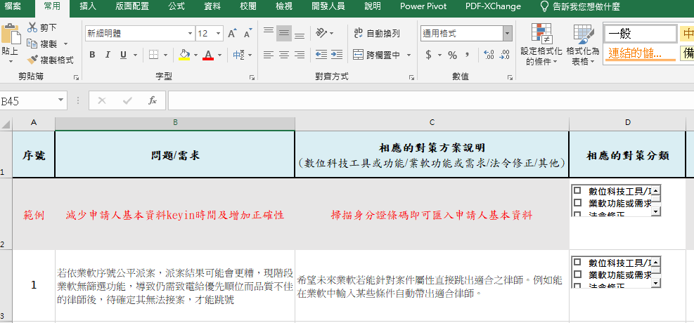Toggle bold formatting
The height and width of the screenshot is (323, 694).
click(x=92, y=55)
